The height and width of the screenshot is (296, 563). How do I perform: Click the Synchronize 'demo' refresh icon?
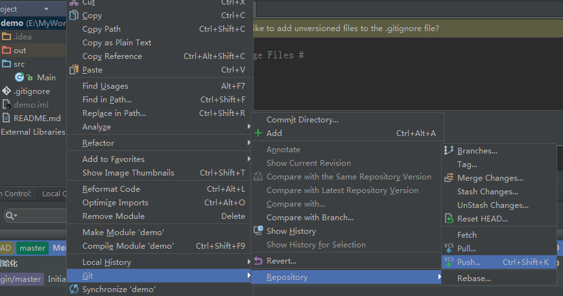[x=74, y=290]
